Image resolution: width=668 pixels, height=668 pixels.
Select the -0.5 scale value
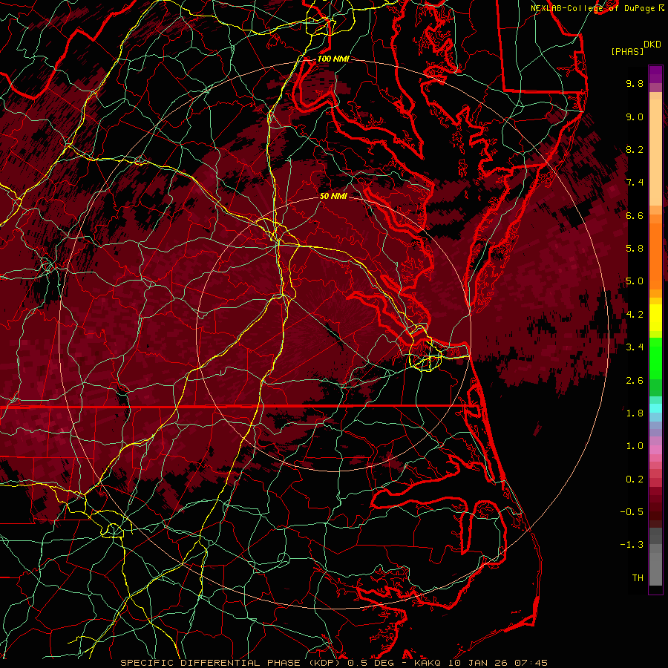click(x=632, y=512)
